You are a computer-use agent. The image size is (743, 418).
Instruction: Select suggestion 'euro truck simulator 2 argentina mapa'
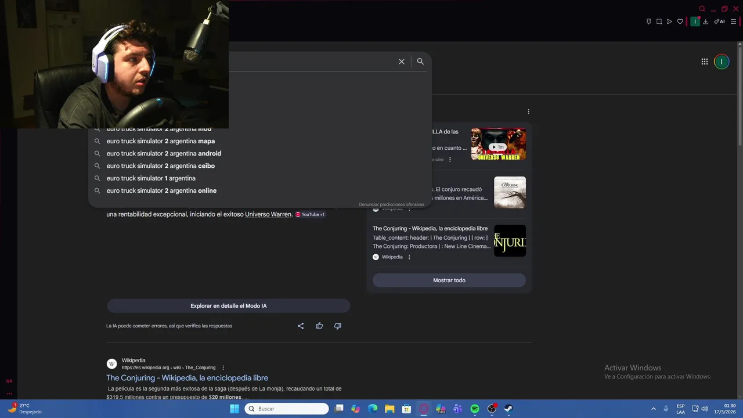coord(161,141)
